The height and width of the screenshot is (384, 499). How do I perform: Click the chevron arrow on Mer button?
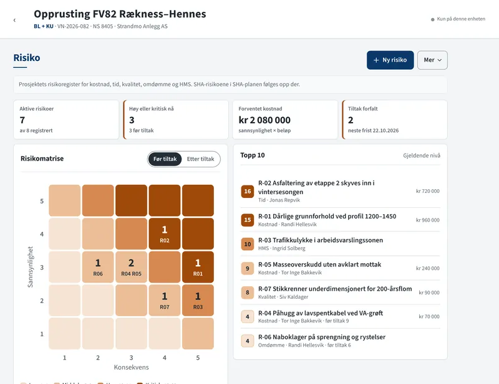tap(440, 60)
